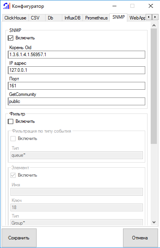Click the GetCommunity field with public
Viewport: 160px width, 248px height.
click(76, 101)
